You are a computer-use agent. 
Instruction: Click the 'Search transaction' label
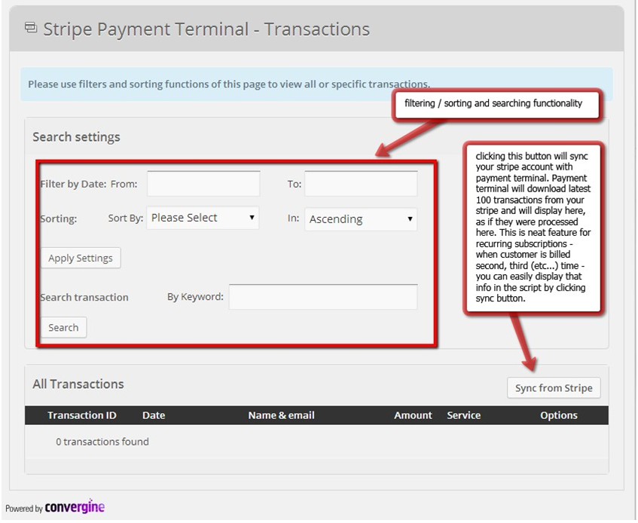(x=84, y=298)
